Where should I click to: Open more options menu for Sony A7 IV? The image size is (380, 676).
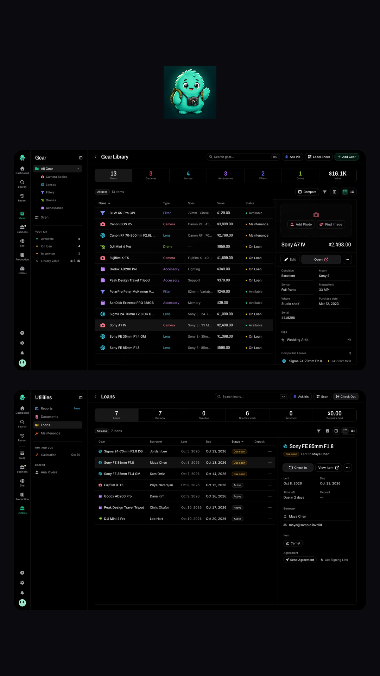tap(347, 259)
